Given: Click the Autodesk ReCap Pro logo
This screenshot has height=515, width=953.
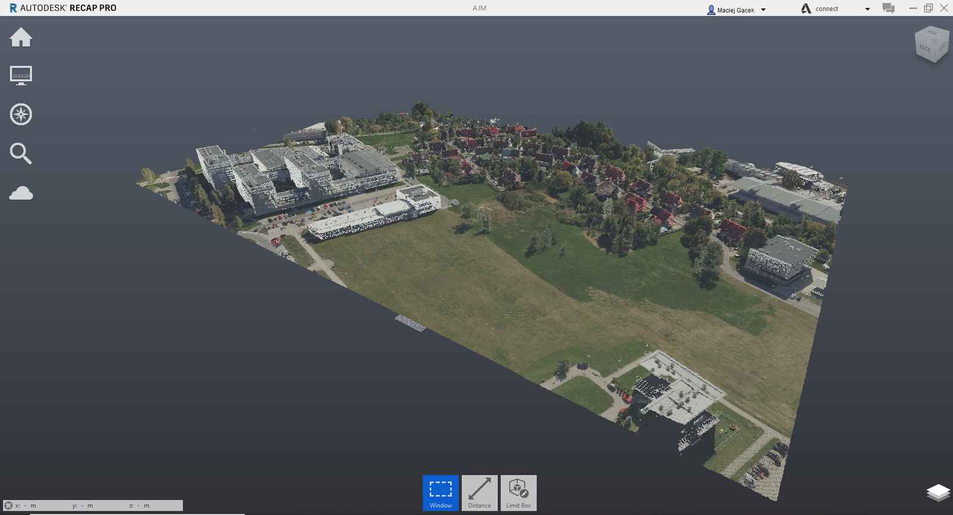Looking at the screenshot, I should click(63, 8).
